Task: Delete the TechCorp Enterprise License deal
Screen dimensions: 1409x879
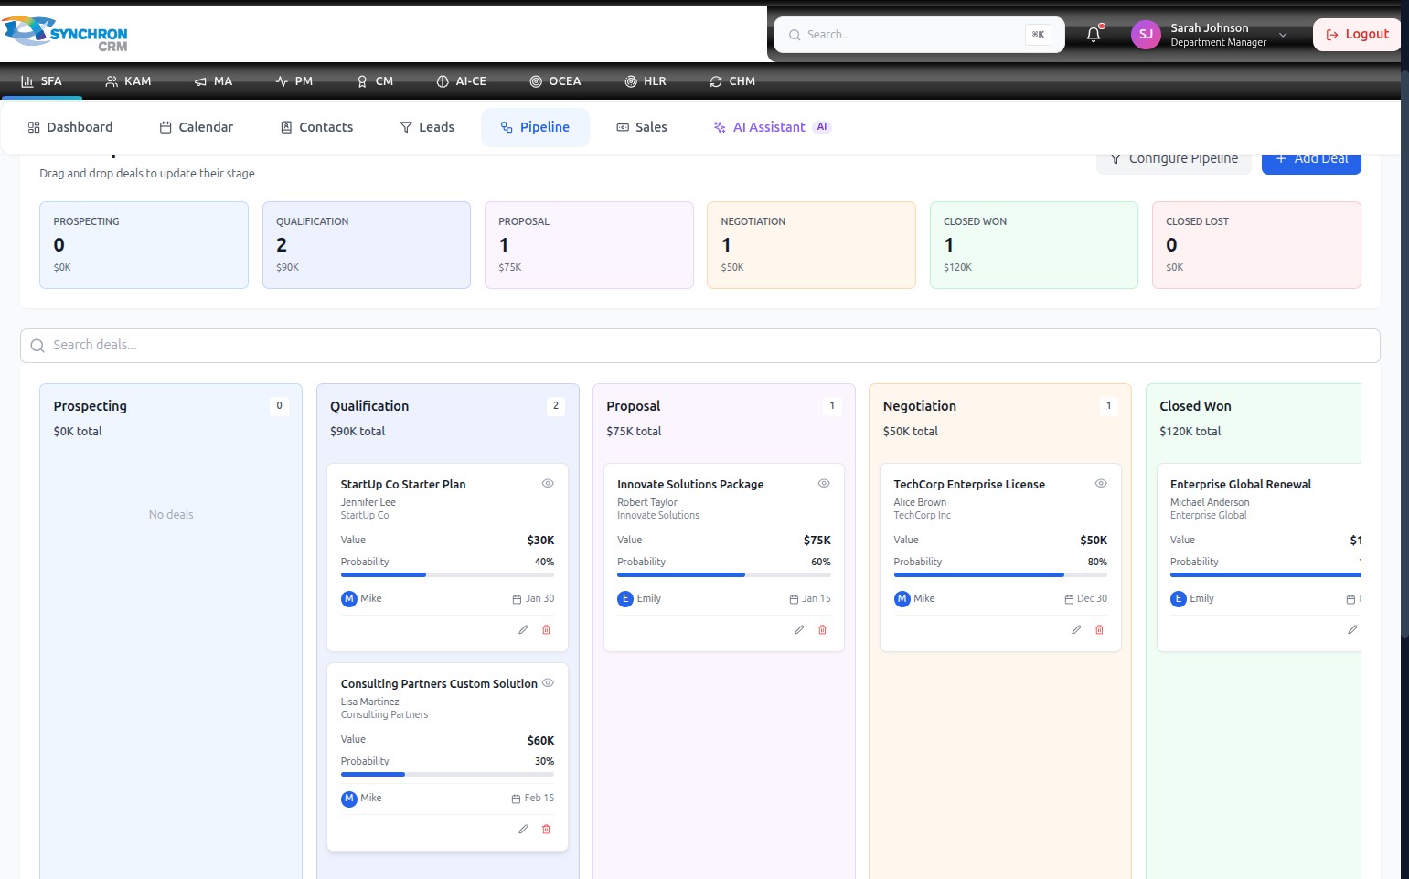Action: coord(1100,629)
